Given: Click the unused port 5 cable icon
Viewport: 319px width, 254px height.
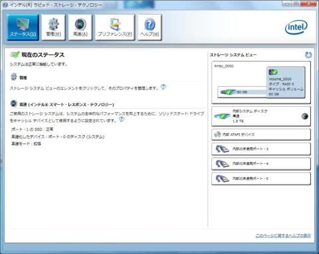Looking at the screenshot, I should coord(223,178).
